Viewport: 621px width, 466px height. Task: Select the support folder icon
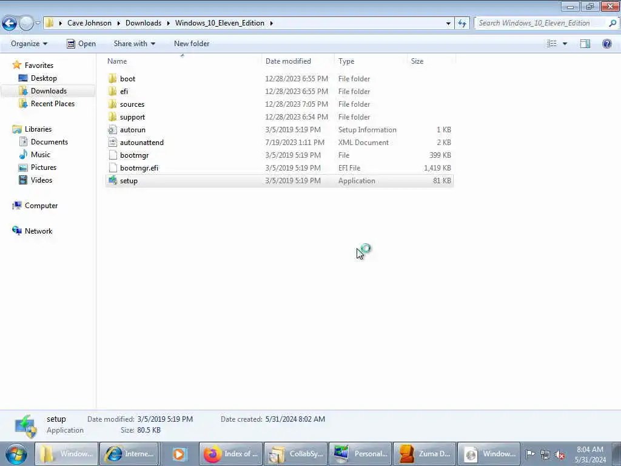pyautogui.click(x=112, y=117)
